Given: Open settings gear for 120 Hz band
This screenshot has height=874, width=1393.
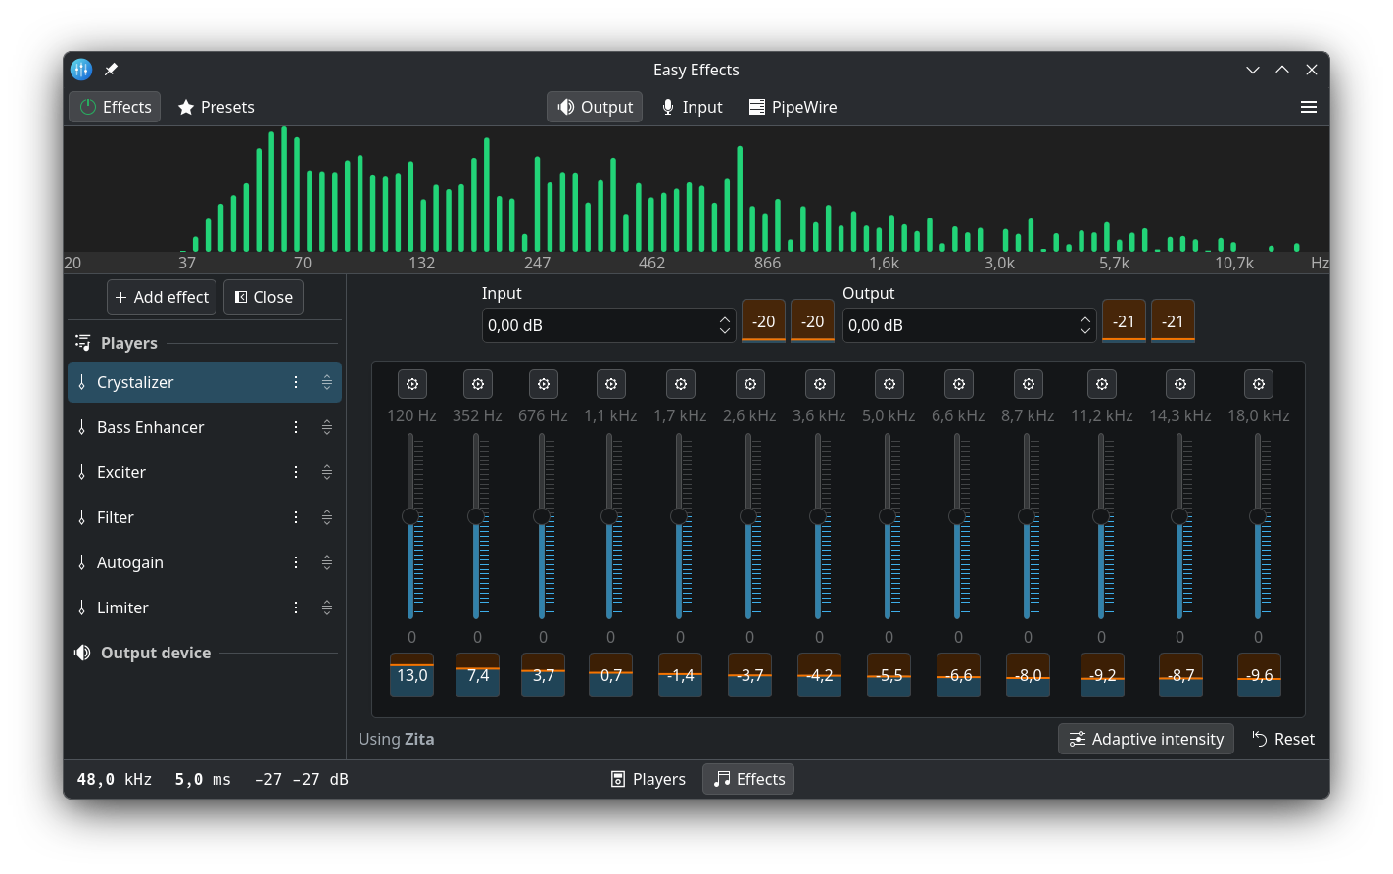Looking at the screenshot, I should [411, 384].
